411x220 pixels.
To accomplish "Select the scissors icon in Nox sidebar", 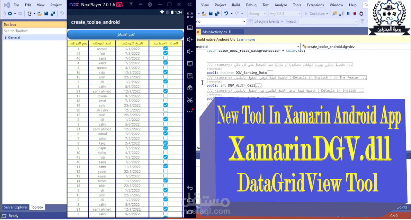I will click(x=189, y=100).
